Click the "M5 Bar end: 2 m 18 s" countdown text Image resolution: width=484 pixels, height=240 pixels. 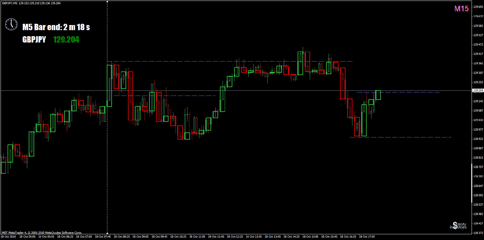pyautogui.click(x=56, y=27)
